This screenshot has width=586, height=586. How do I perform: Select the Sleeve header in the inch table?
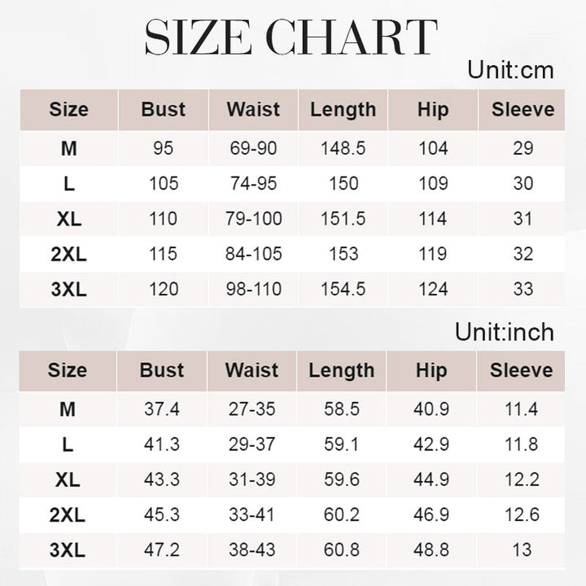coord(521,371)
